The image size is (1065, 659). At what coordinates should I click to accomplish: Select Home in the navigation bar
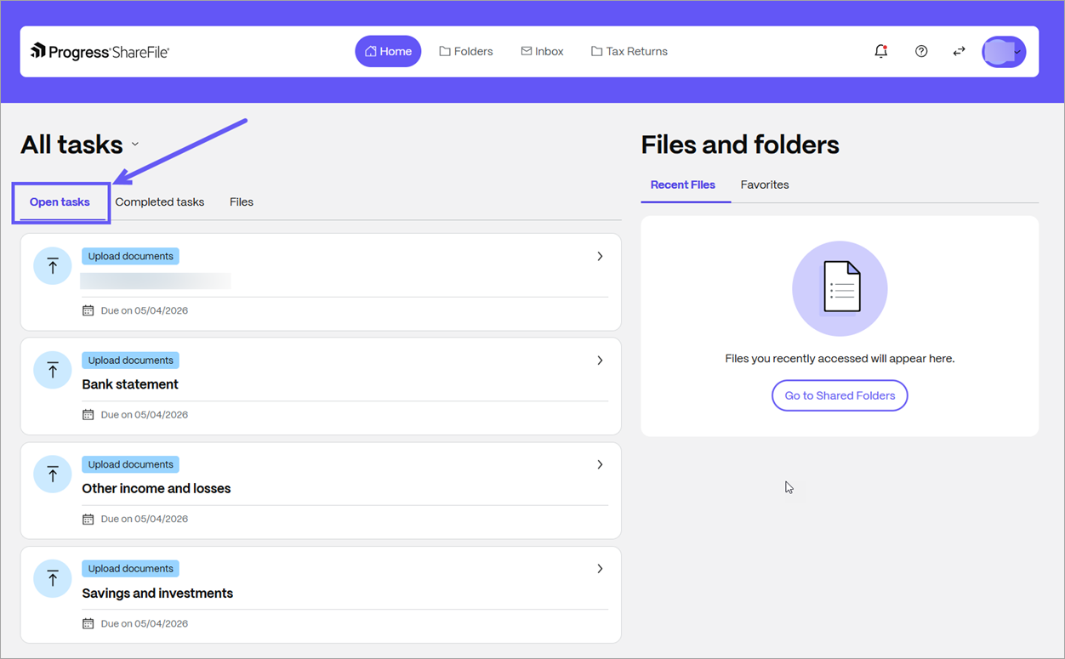(x=388, y=51)
